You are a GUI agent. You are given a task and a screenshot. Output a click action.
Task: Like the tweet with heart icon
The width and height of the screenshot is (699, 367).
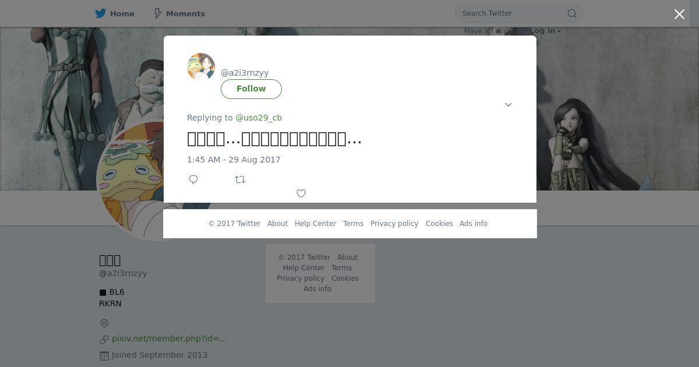point(301,193)
